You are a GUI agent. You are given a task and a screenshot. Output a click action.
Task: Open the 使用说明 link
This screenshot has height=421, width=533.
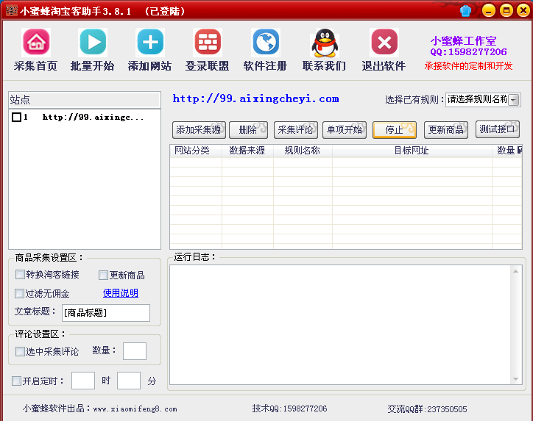pos(120,293)
